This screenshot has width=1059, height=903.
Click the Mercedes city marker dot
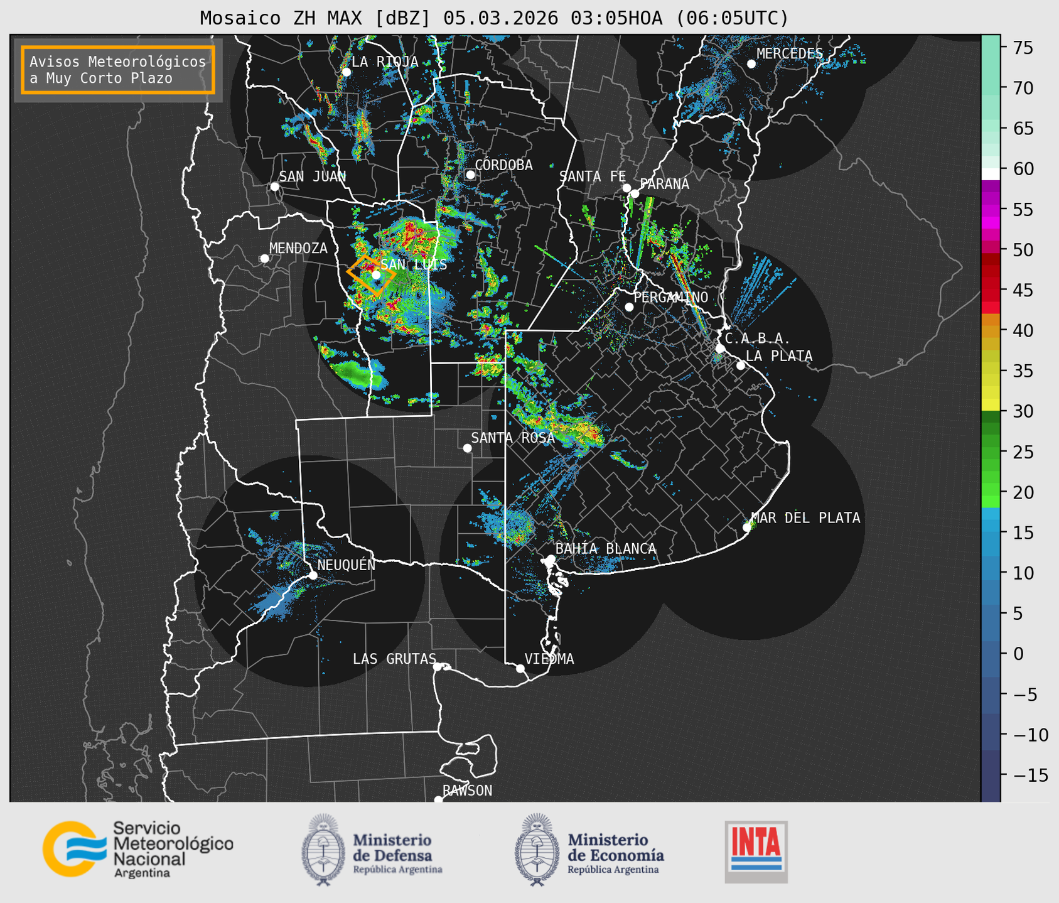point(751,64)
